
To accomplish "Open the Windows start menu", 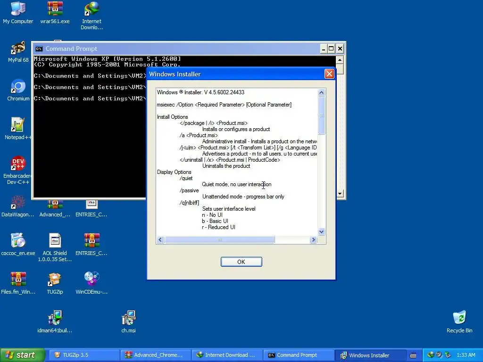I will pos(23,355).
